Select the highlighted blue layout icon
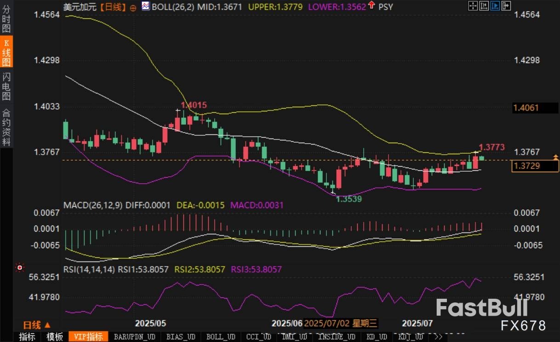 coord(495,6)
